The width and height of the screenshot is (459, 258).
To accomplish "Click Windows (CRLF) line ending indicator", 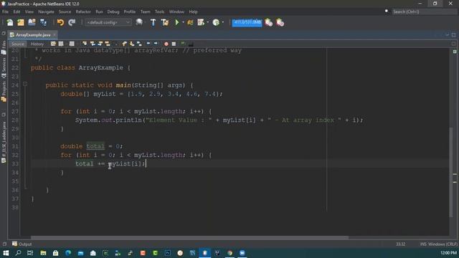I will coord(443,244).
